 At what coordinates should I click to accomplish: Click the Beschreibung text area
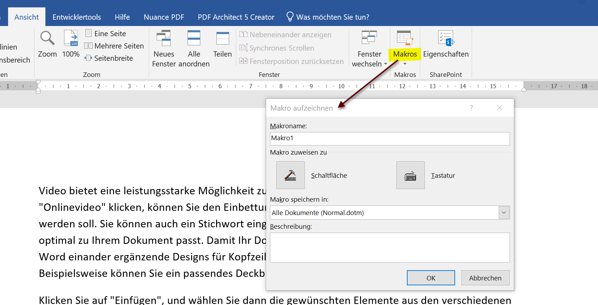pyautogui.click(x=390, y=247)
